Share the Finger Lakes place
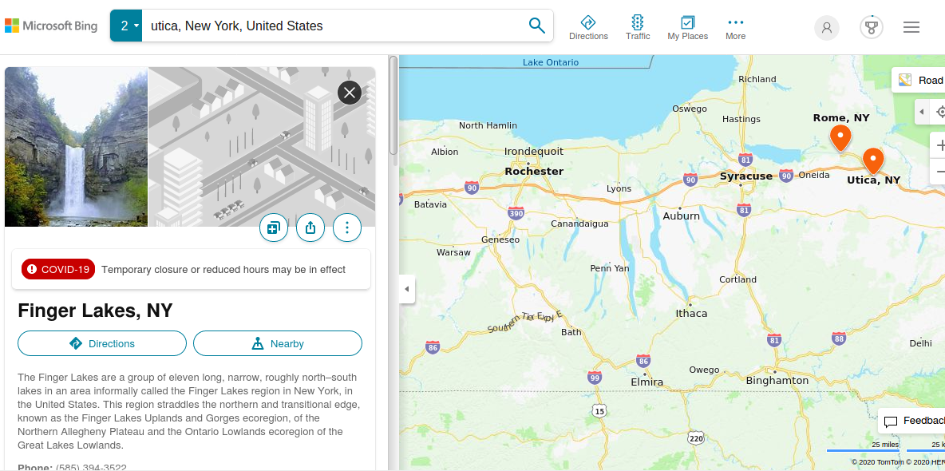Viewport: 945px width, 471px height. [310, 228]
